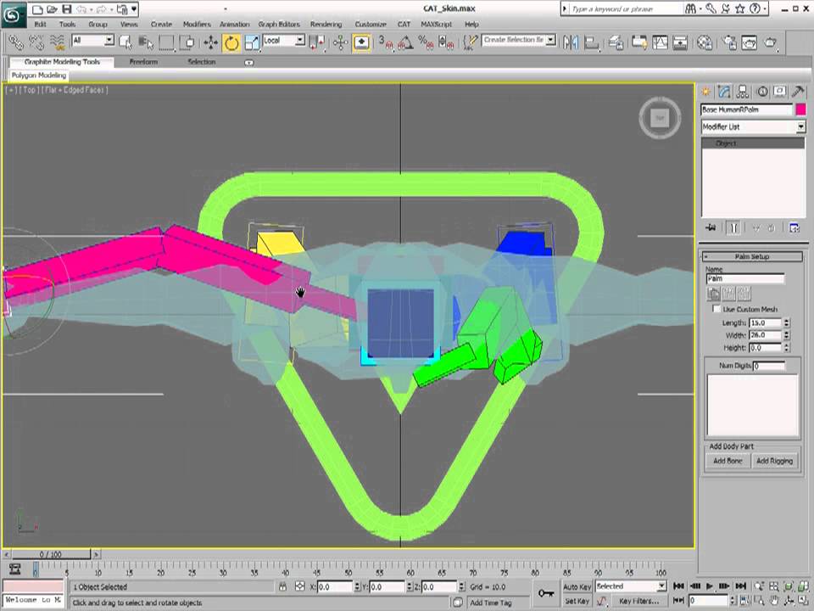Click the Add Rigging button
The height and width of the screenshot is (611, 814).
click(774, 460)
